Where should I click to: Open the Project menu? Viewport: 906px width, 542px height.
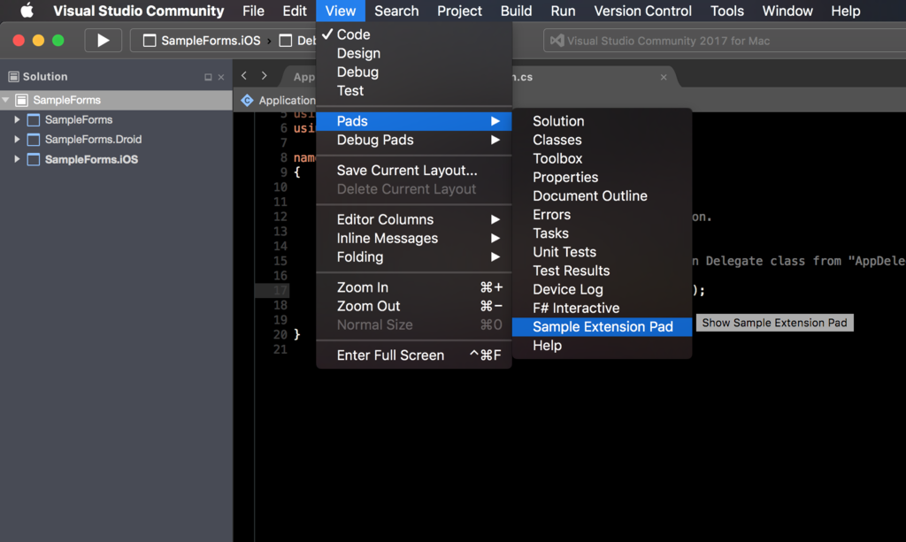459,11
